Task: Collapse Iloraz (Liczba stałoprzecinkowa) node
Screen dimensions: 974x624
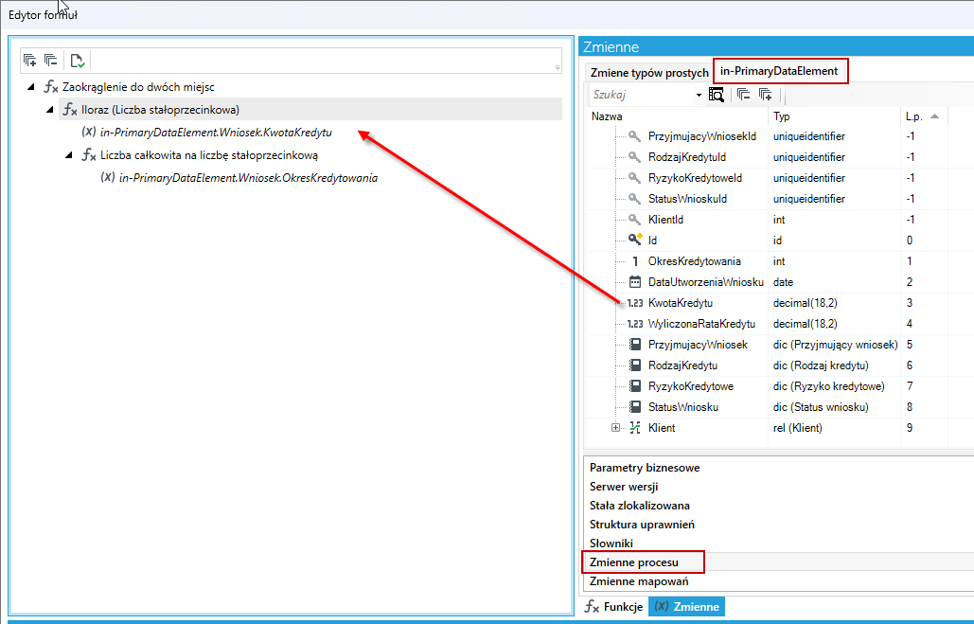Action: (x=49, y=110)
